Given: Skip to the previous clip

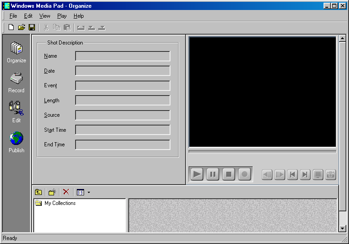Looking at the screenshot, I should coord(293,175).
